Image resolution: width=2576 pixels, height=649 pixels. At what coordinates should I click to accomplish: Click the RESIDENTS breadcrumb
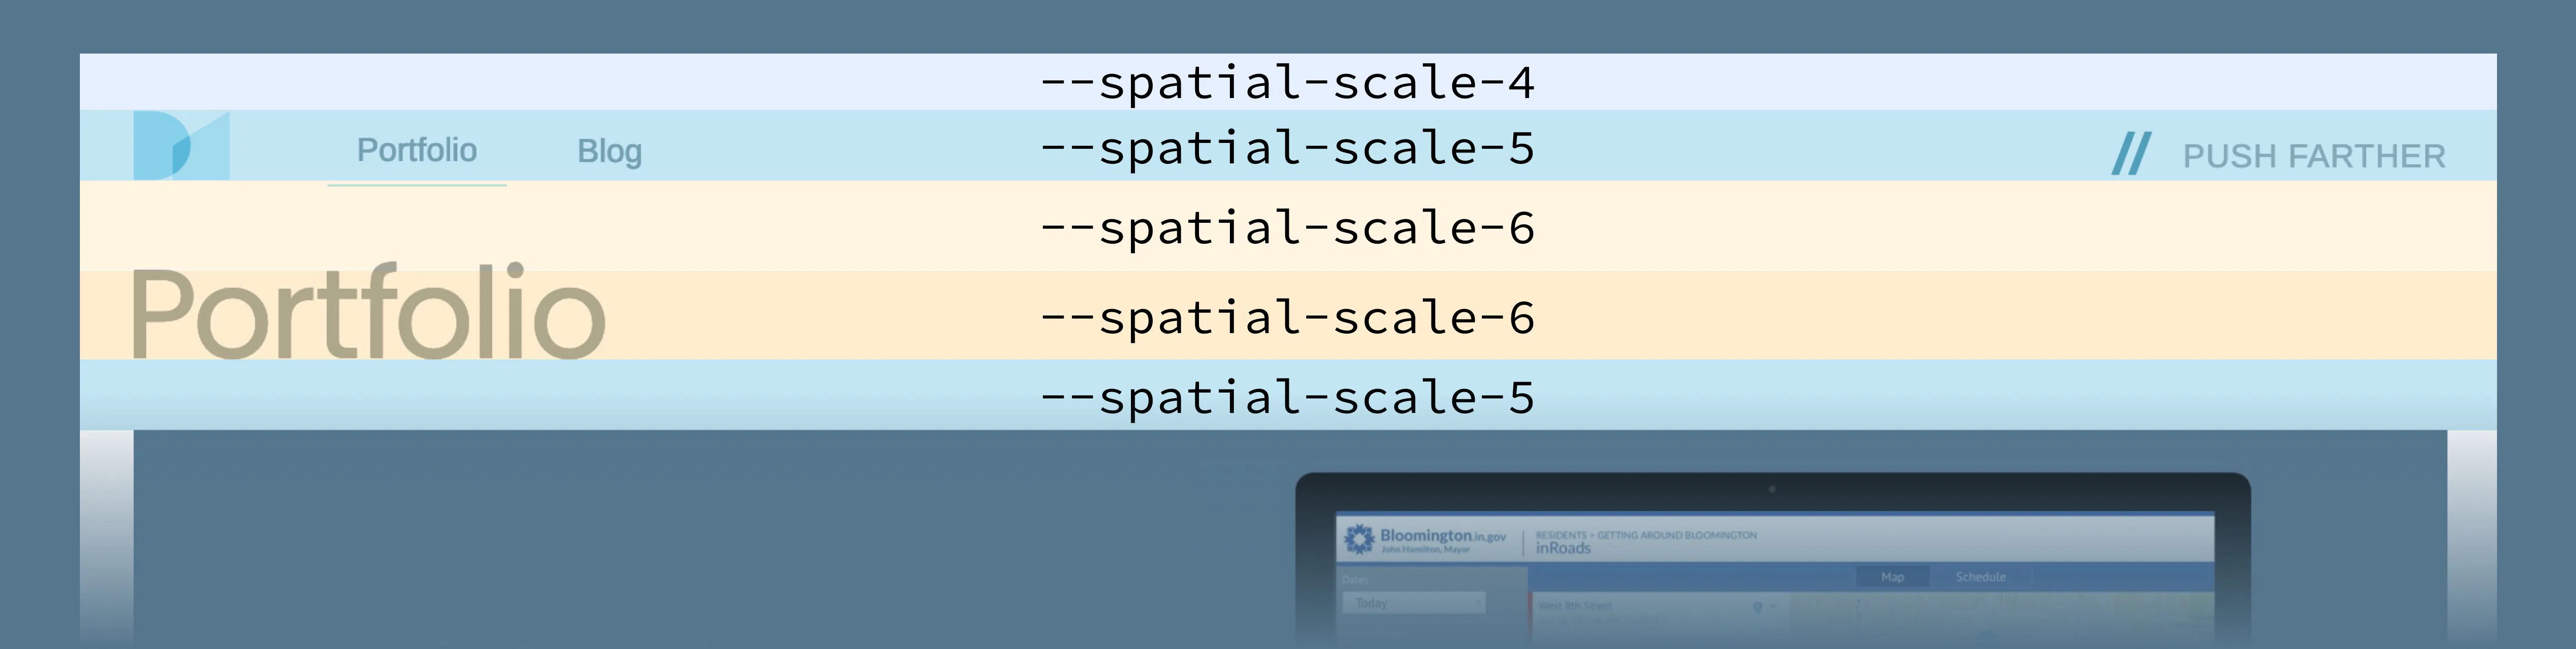[x=1561, y=535]
